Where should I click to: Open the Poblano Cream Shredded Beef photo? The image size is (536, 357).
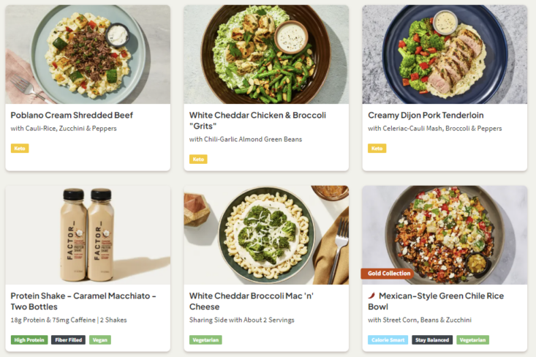click(88, 54)
